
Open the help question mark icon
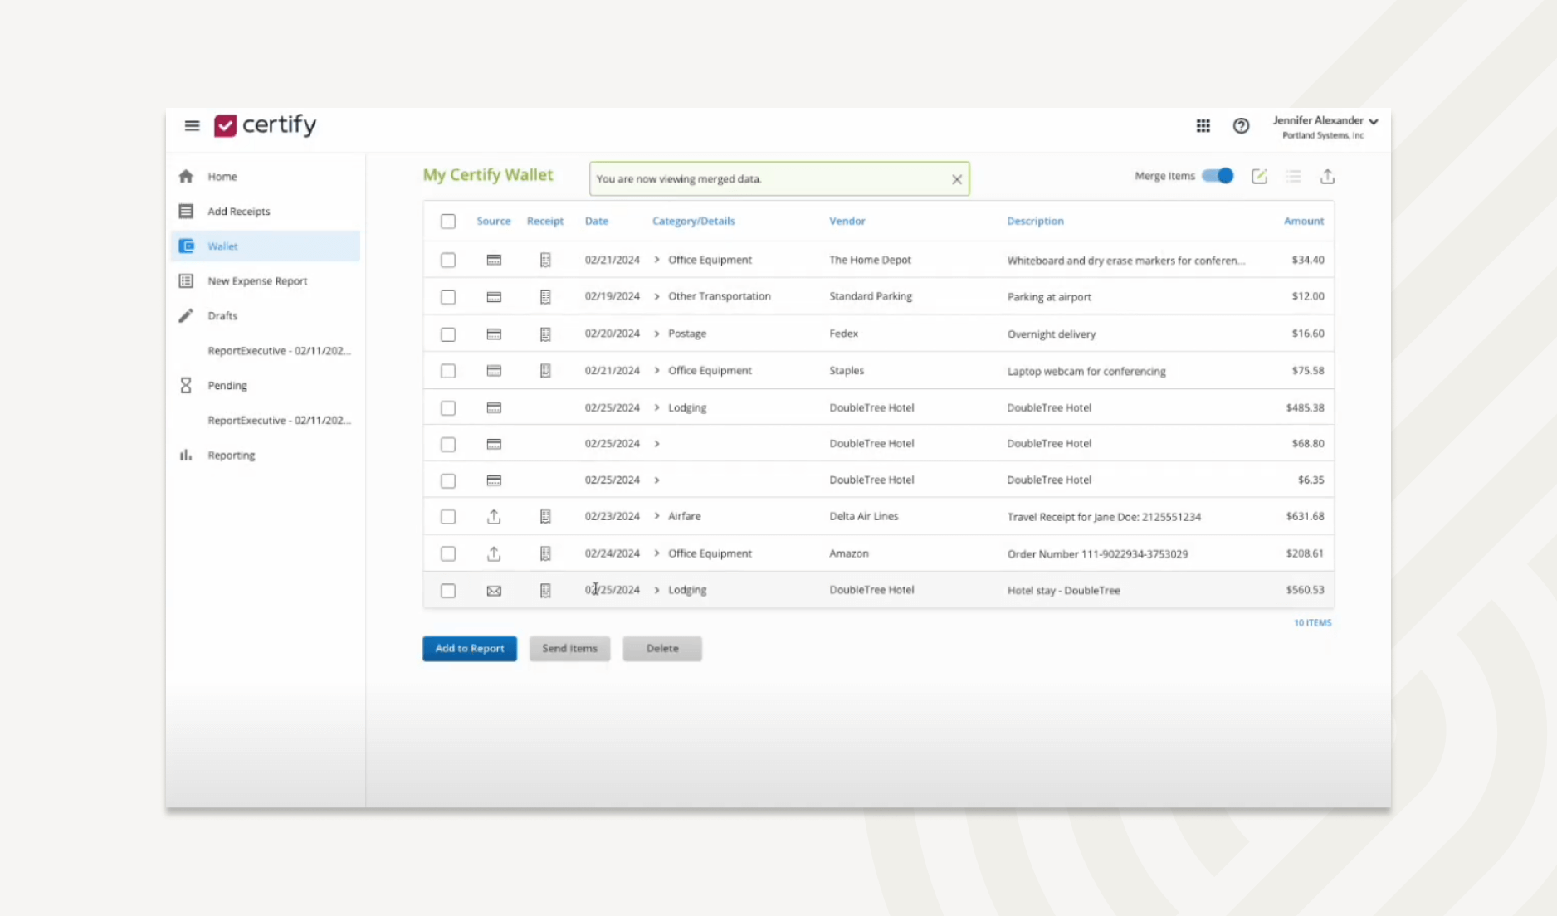pos(1241,126)
